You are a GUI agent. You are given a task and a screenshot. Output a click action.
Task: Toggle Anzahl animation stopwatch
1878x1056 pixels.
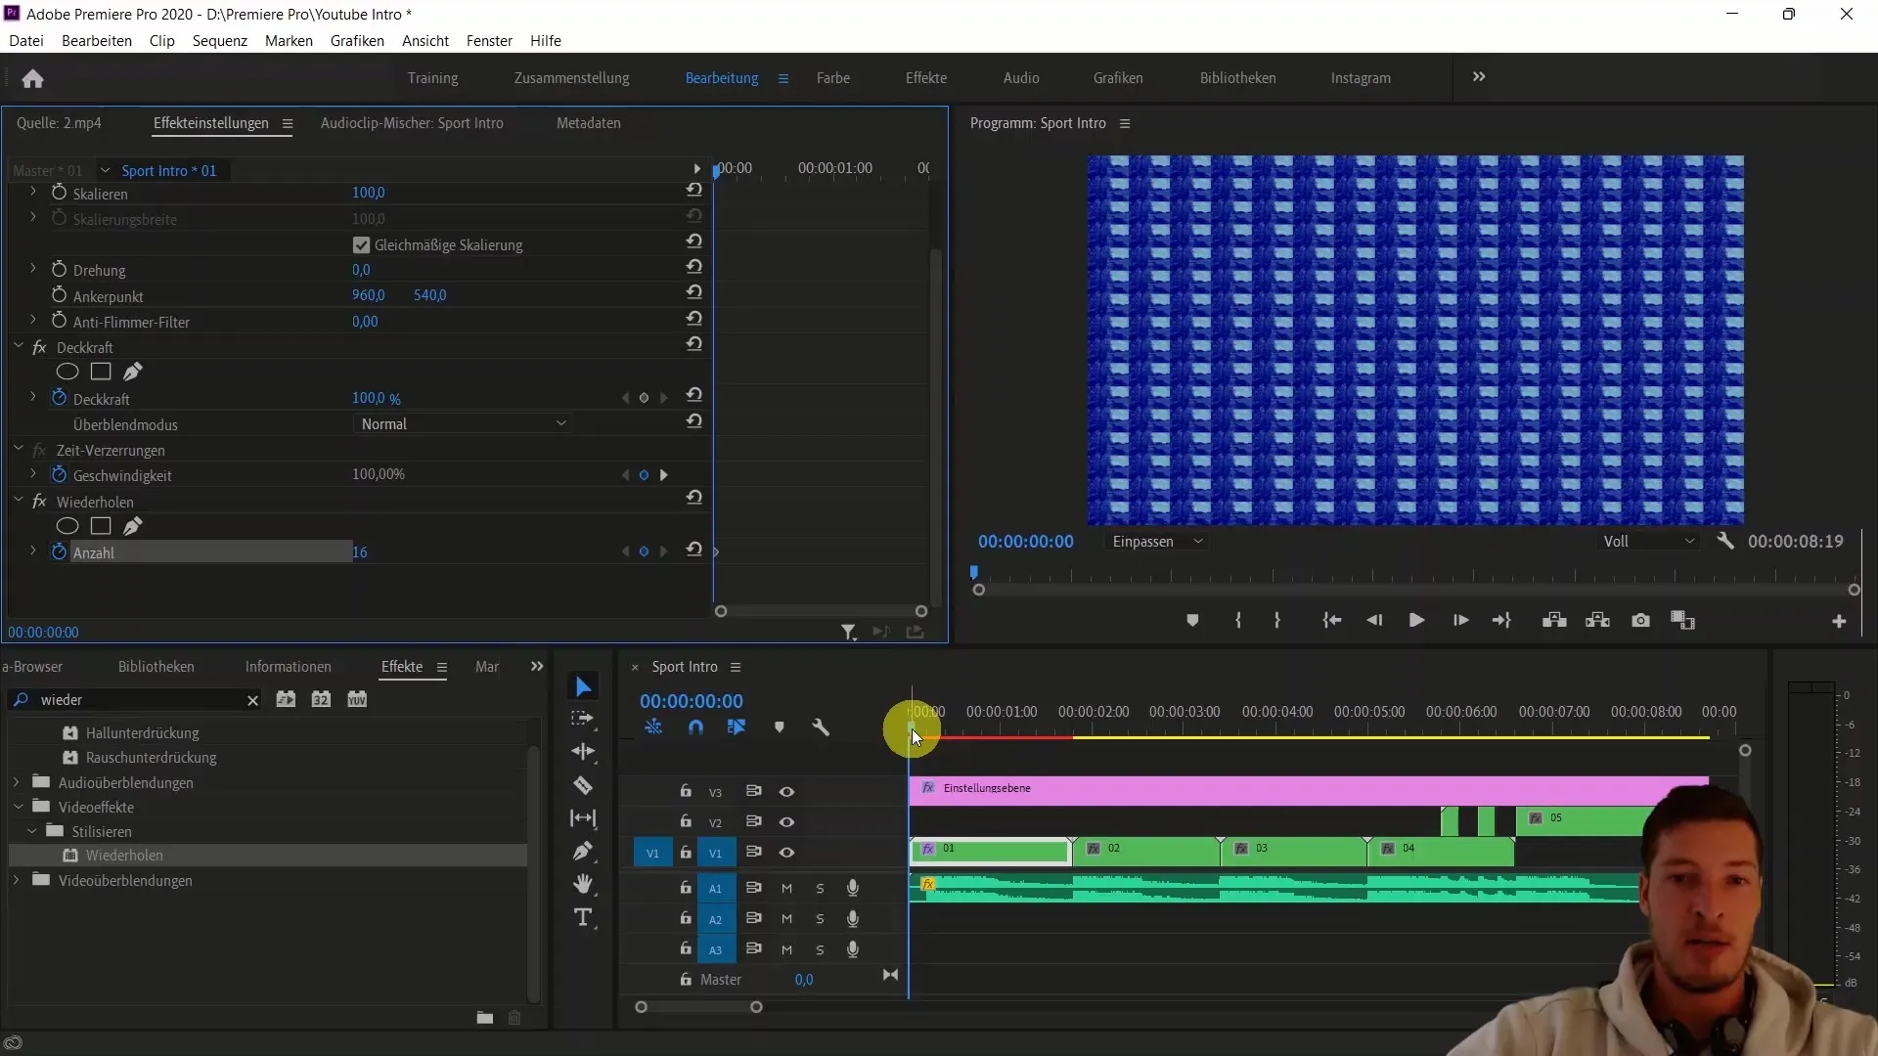[x=59, y=551]
